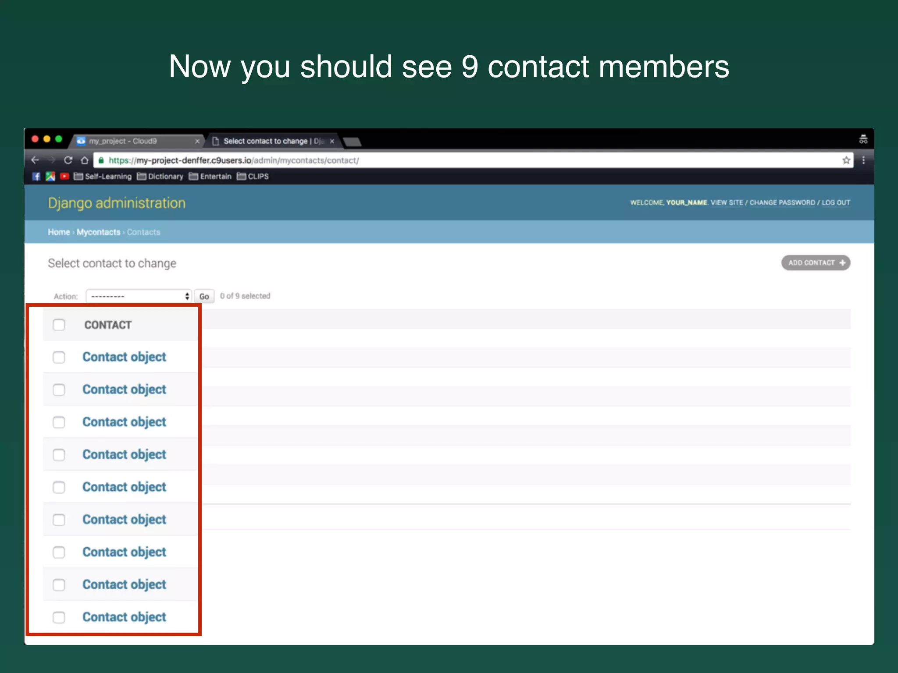Screen dimensions: 898x673
Task: Bookmark page with star icon
Action: 846,160
